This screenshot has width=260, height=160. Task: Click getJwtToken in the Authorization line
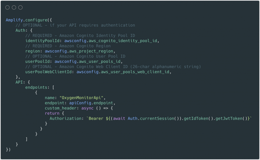[229, 118]
